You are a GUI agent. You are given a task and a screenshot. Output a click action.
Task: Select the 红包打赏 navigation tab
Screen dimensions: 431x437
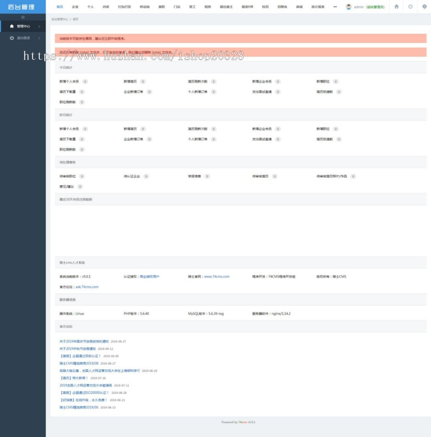click(125, 7)
